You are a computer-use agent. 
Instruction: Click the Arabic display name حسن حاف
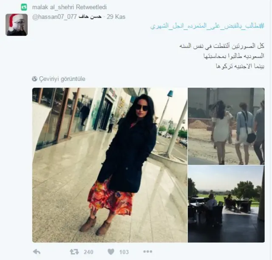(90, 17)
